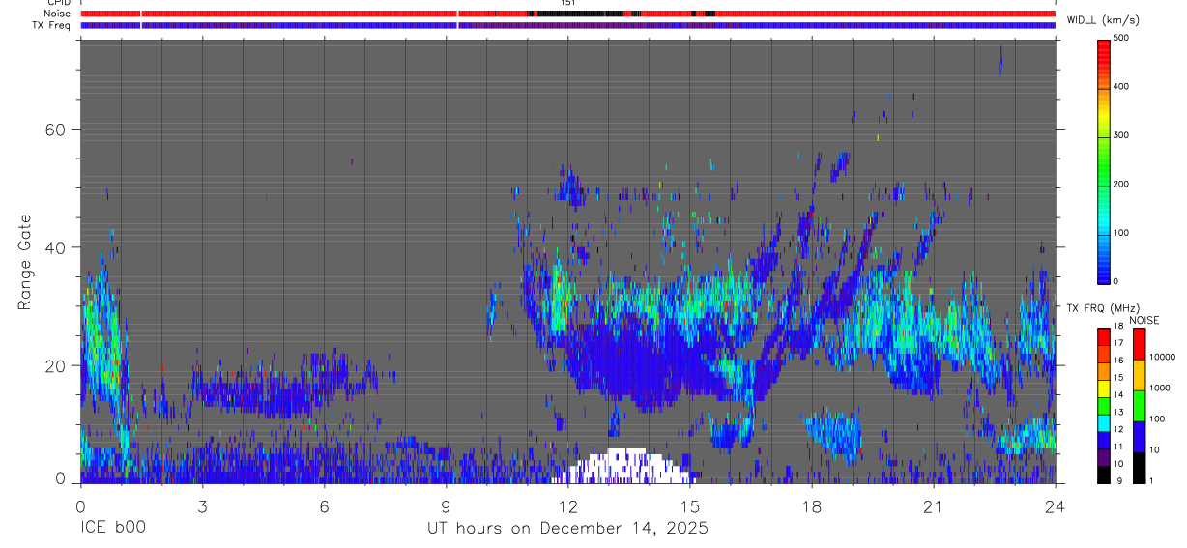Pick the cyan 12-13 MHz swatch
This screenshot has width=1187, height=548.
coord(1103,421)
